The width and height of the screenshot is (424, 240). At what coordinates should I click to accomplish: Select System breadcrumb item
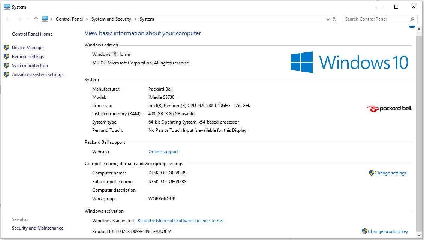click(x=147, y=19)
